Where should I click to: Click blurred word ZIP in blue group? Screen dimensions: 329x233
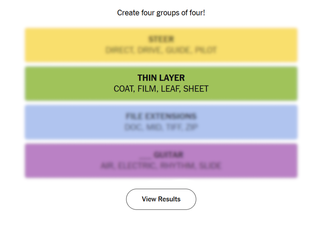(191, 128)
